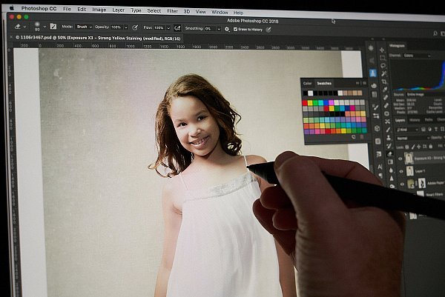Open the Apple menu
This screenshot has width=445, height=297.
click(x=12, y=8)
